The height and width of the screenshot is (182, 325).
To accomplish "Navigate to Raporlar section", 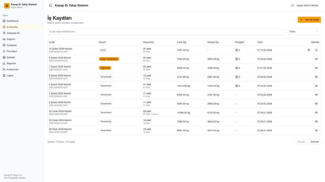I will point(11,63).
